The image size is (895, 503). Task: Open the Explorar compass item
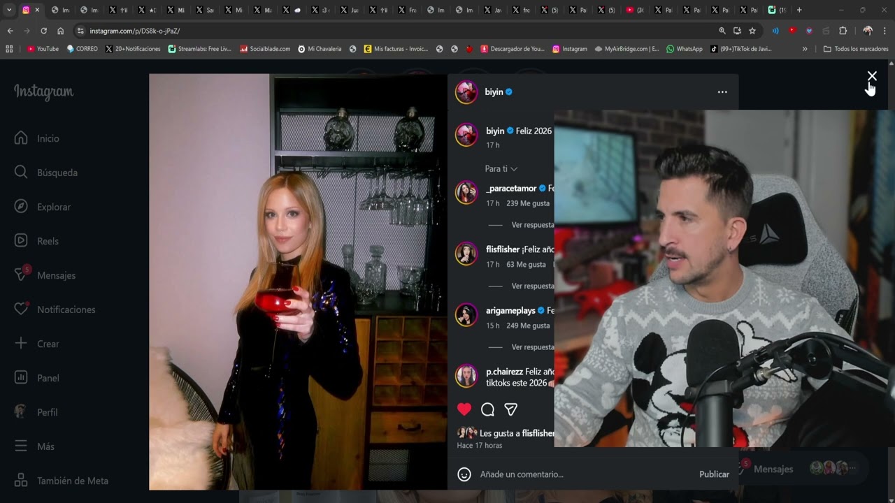click(43, 207)
